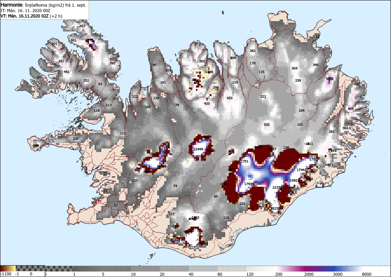Click the map value 282
Image resolution: width=391 pixels, height=277 pixels.
[332, 132]
